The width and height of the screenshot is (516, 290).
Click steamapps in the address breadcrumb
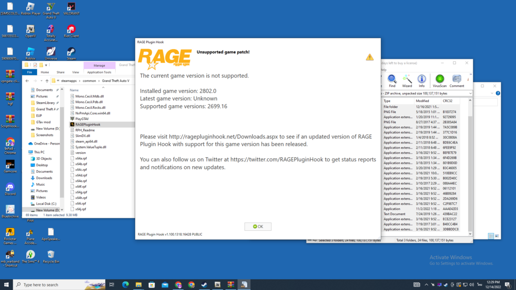click(x=69, y=80)
